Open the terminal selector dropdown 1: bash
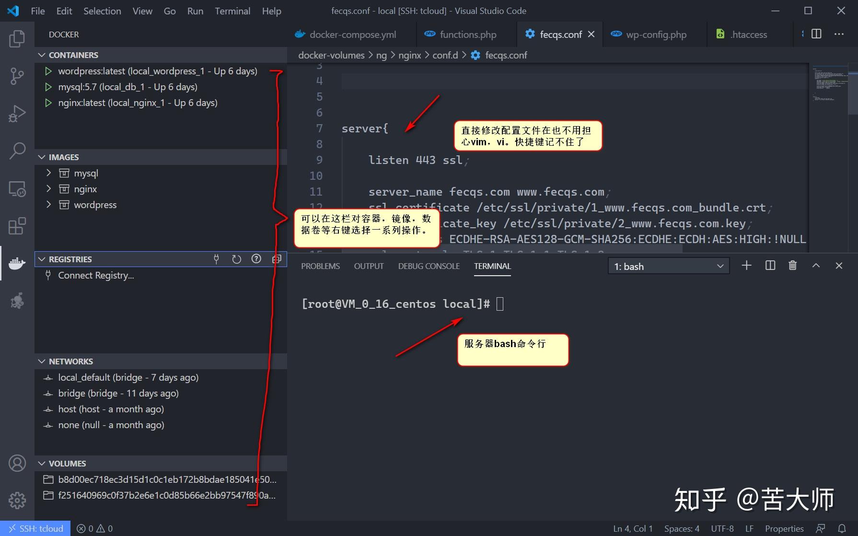The image size is (858, 536). click(669, 266)
